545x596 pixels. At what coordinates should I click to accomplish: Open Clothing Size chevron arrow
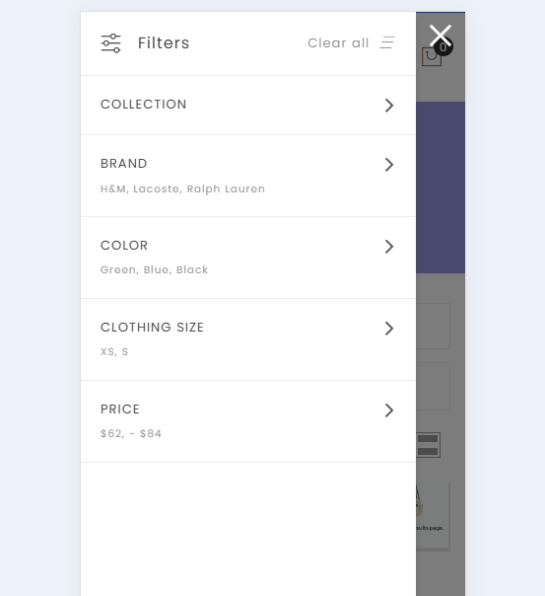389,328
